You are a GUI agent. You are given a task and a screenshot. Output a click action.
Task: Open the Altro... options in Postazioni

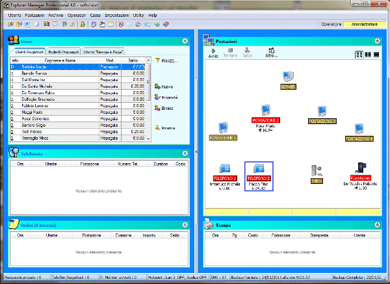point(271,53)
